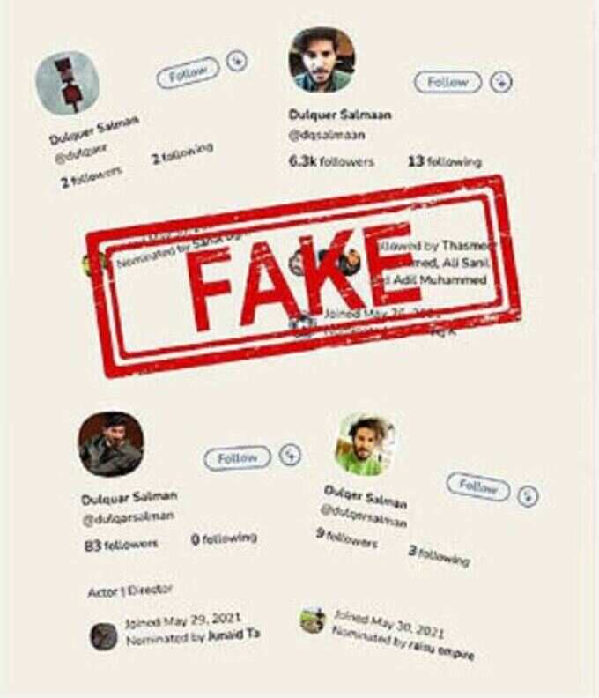View the 13 following list
599x698 pixels.
pyautogui.click(x=445, y=161)
